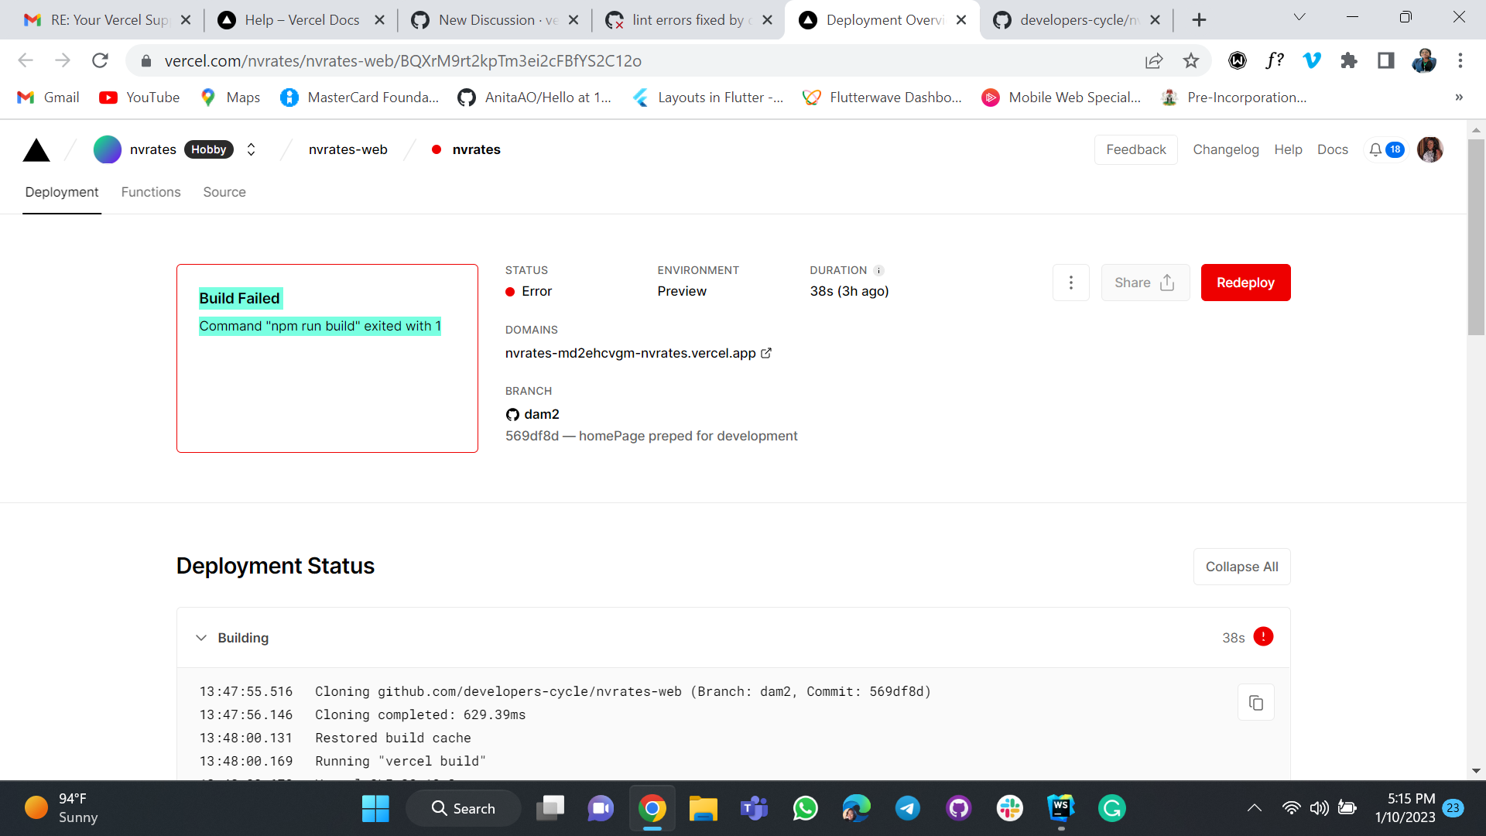Switch to the Help – Vercel Docs tab

coord(303,20)
